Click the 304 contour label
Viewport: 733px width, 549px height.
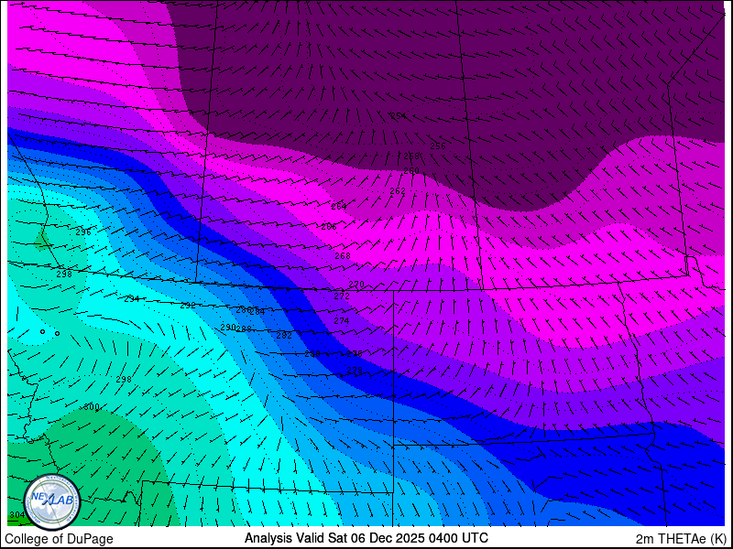pyautogui.click(x=16, y=515)
